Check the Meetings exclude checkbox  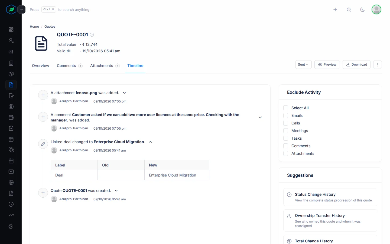click(x=286, y=131)
